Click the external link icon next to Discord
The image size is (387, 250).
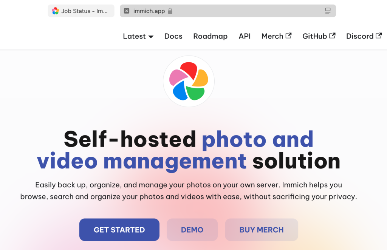(379, 36)
